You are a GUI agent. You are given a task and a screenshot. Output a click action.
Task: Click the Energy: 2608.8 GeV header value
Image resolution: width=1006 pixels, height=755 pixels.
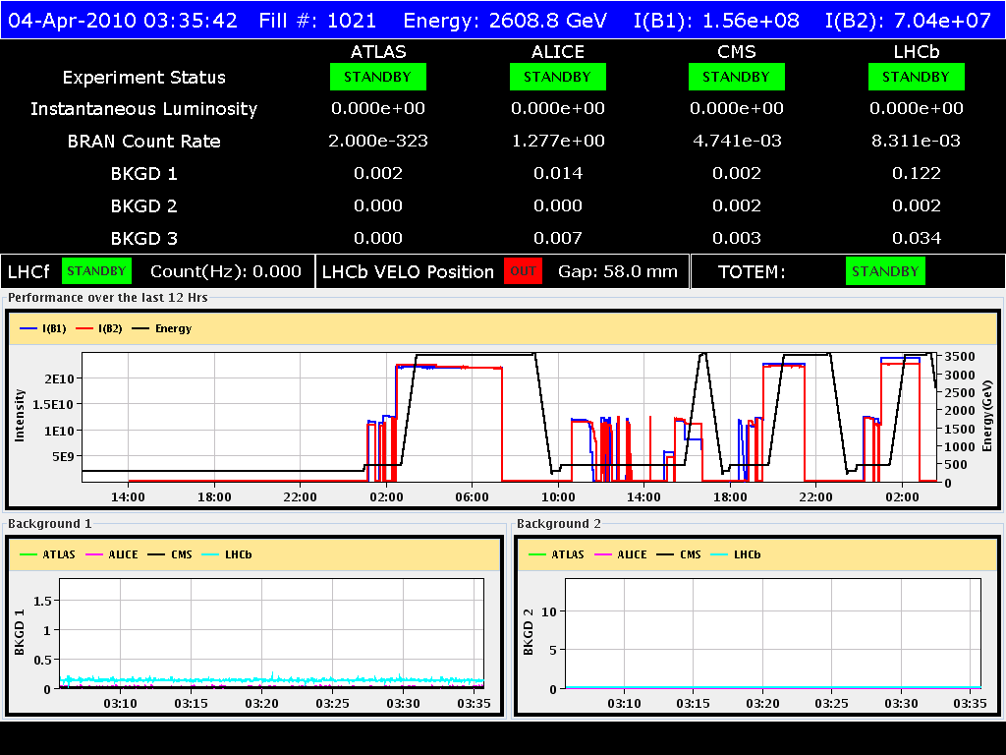pos(505,21)
